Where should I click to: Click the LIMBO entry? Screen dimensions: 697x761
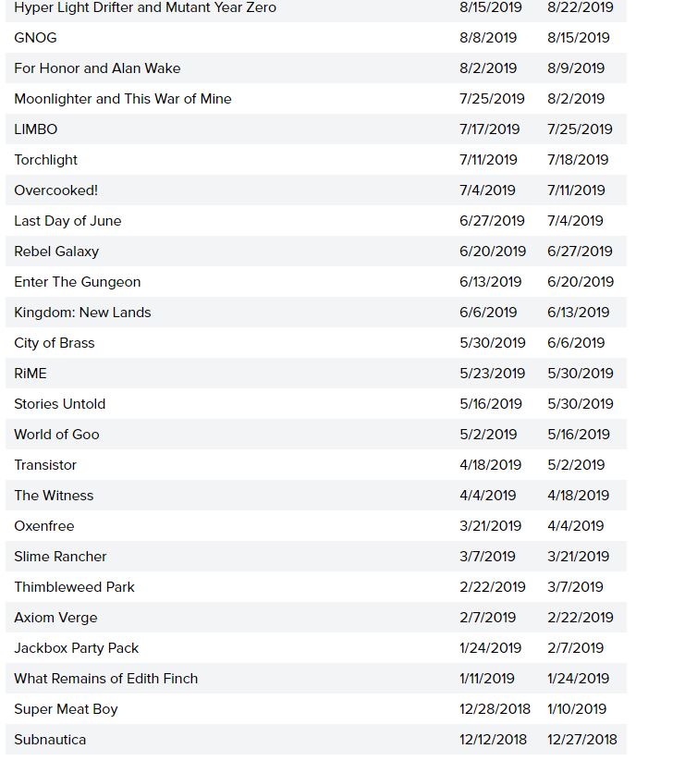point(35,129)
